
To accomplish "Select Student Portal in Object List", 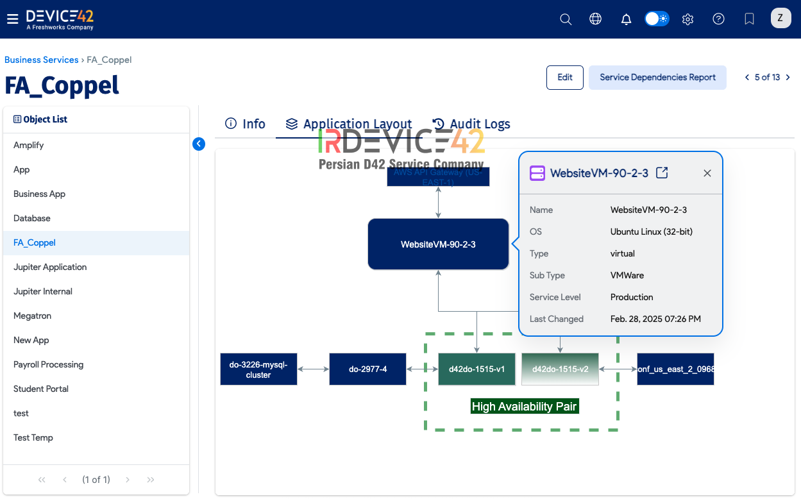I will tap(96, 389).
